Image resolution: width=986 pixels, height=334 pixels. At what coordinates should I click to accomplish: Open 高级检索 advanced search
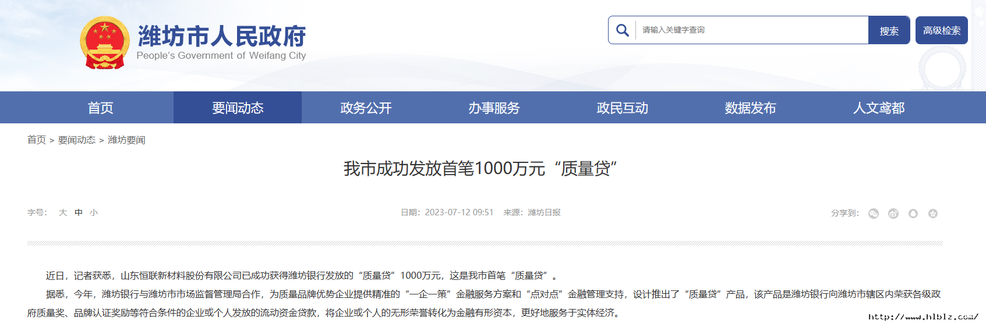point(941,30)
